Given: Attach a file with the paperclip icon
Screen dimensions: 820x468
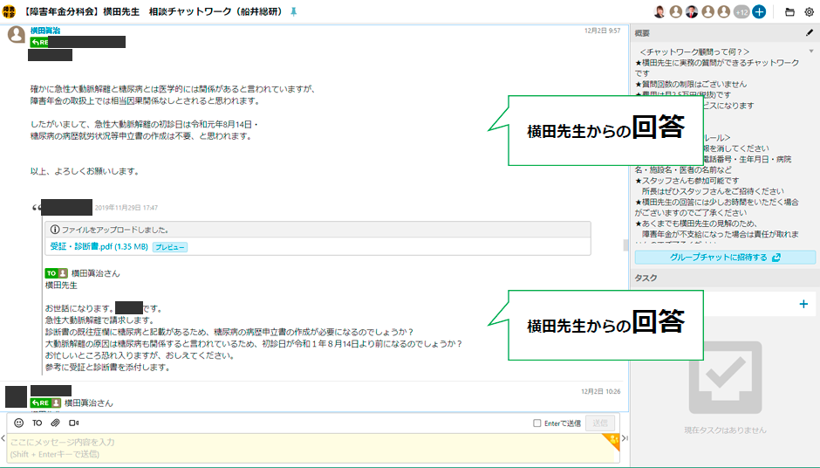Looking at the screenshot, I should tap(56, 423).
